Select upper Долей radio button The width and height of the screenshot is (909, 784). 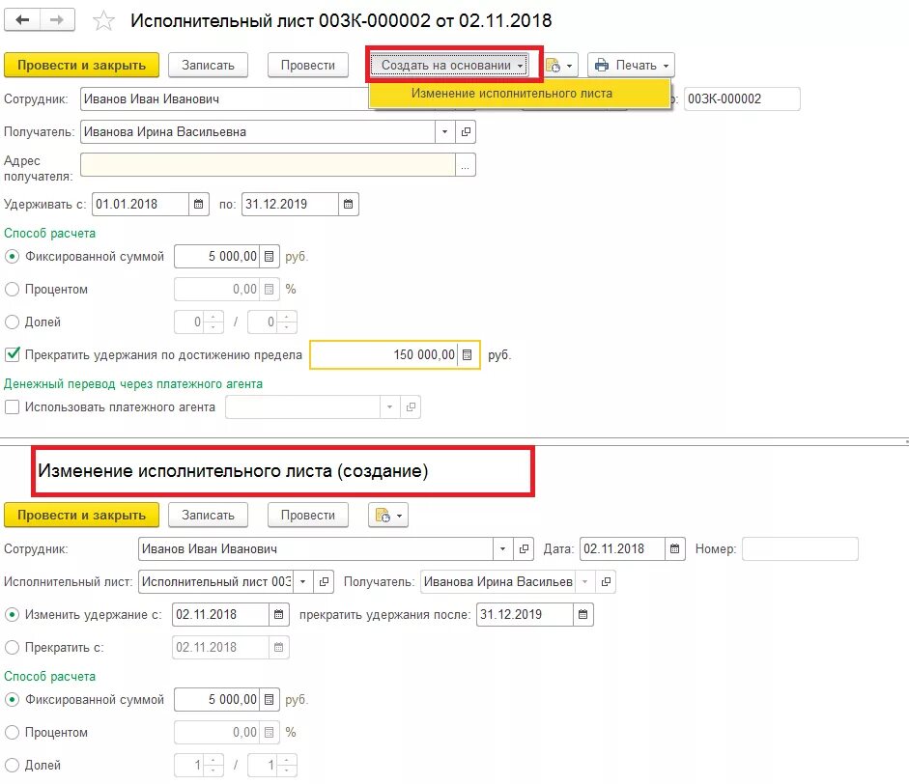(13, 322)
